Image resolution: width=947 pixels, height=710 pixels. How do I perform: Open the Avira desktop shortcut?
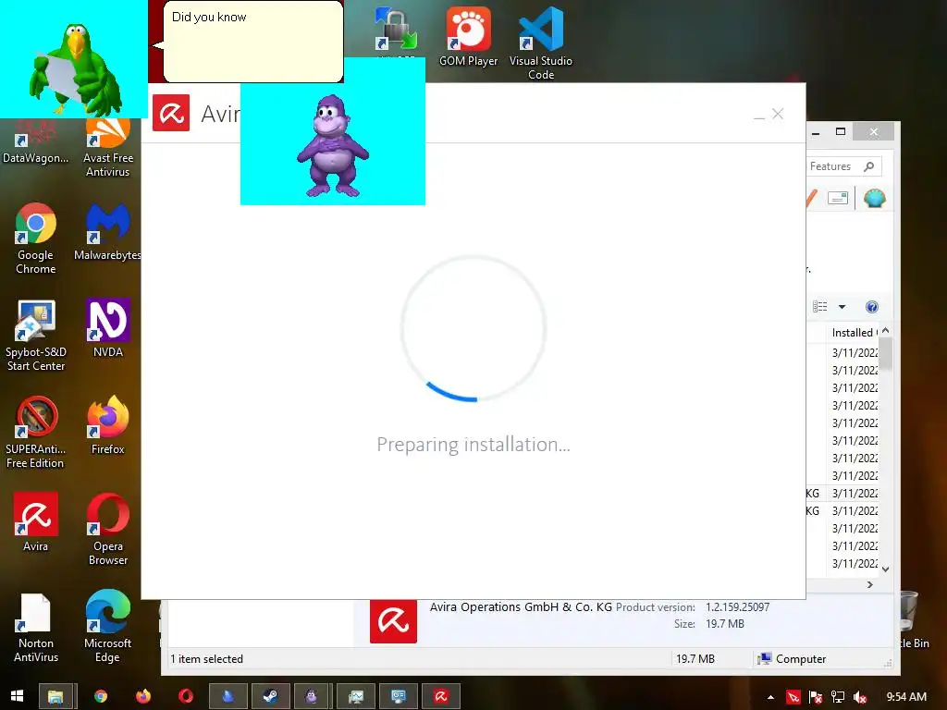36,522
